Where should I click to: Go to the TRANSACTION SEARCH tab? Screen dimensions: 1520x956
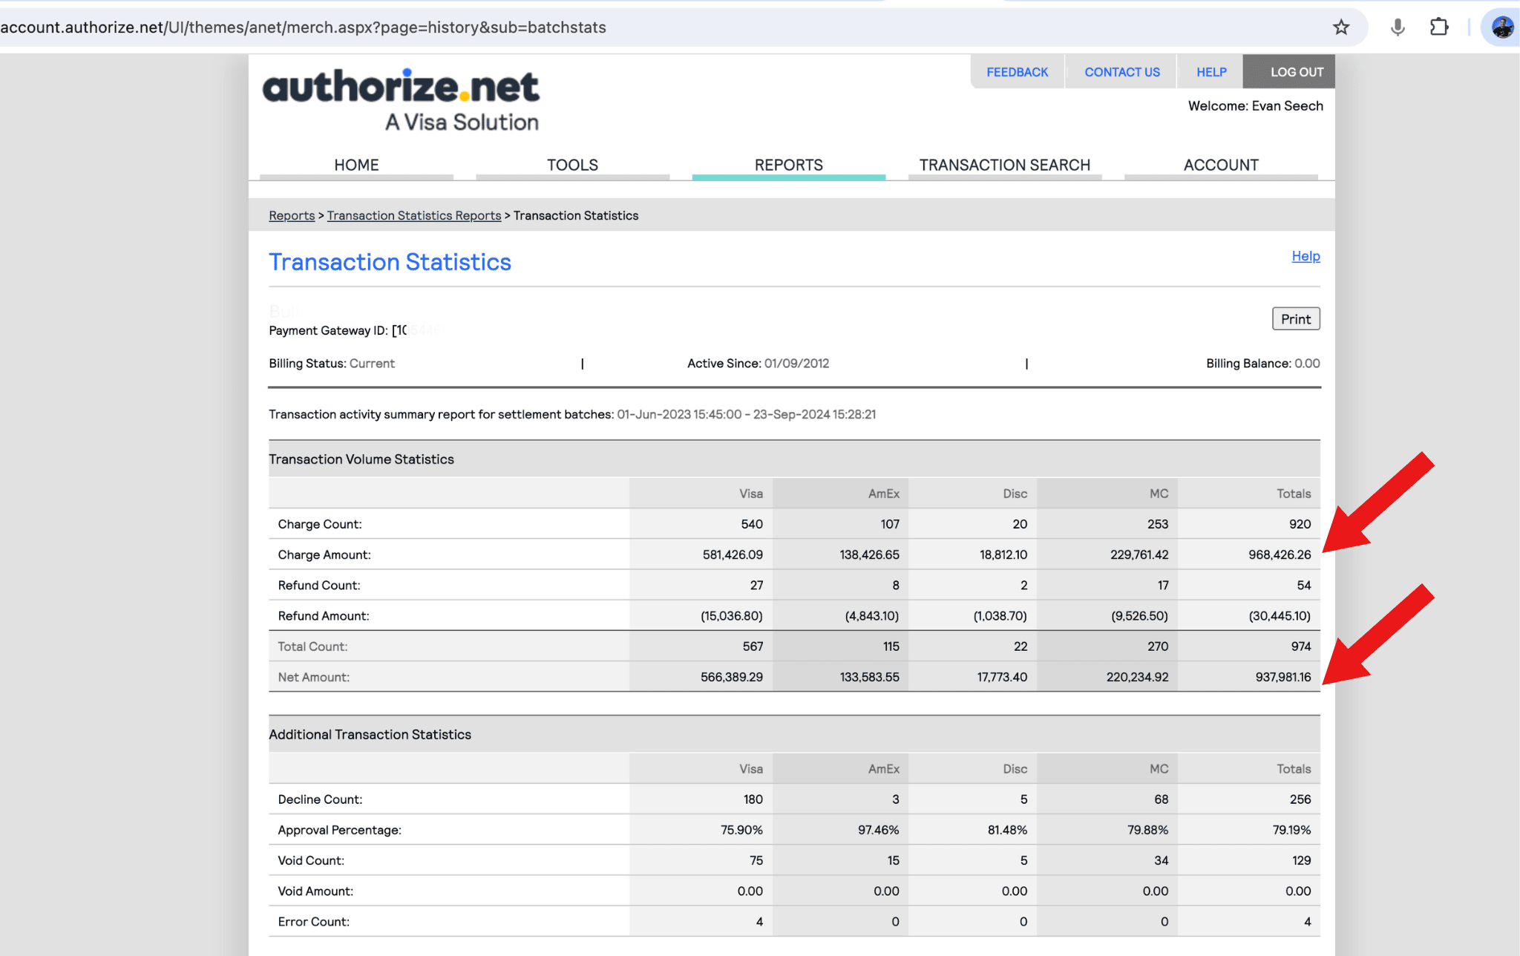[1004, 165]
